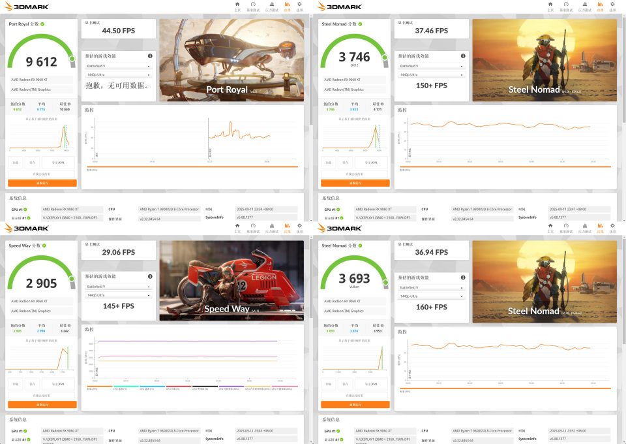The width and height of the screenshot is (626, 444).
Task: Click the 3DMark logo in Speed Way window
Action: point(26,228)
